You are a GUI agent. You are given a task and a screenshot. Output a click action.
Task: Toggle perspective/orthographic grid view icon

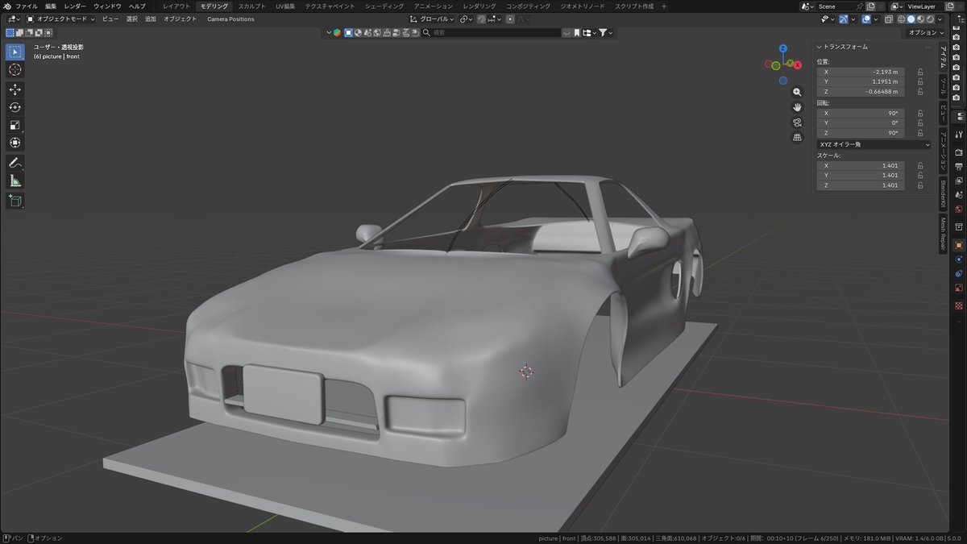(x=797, y=138)
